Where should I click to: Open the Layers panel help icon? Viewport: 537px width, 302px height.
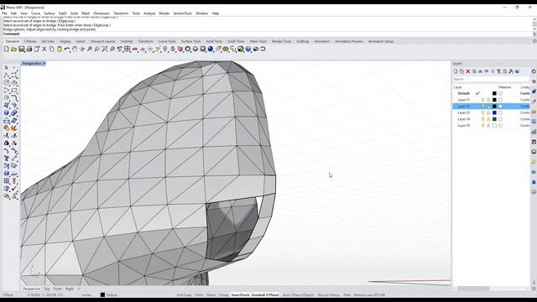517,71
